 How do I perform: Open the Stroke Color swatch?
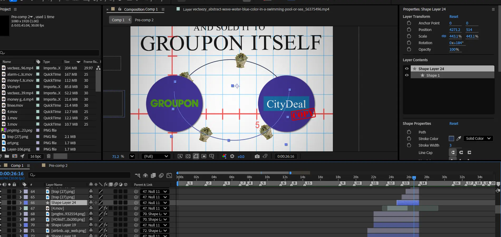click(451, 138)
